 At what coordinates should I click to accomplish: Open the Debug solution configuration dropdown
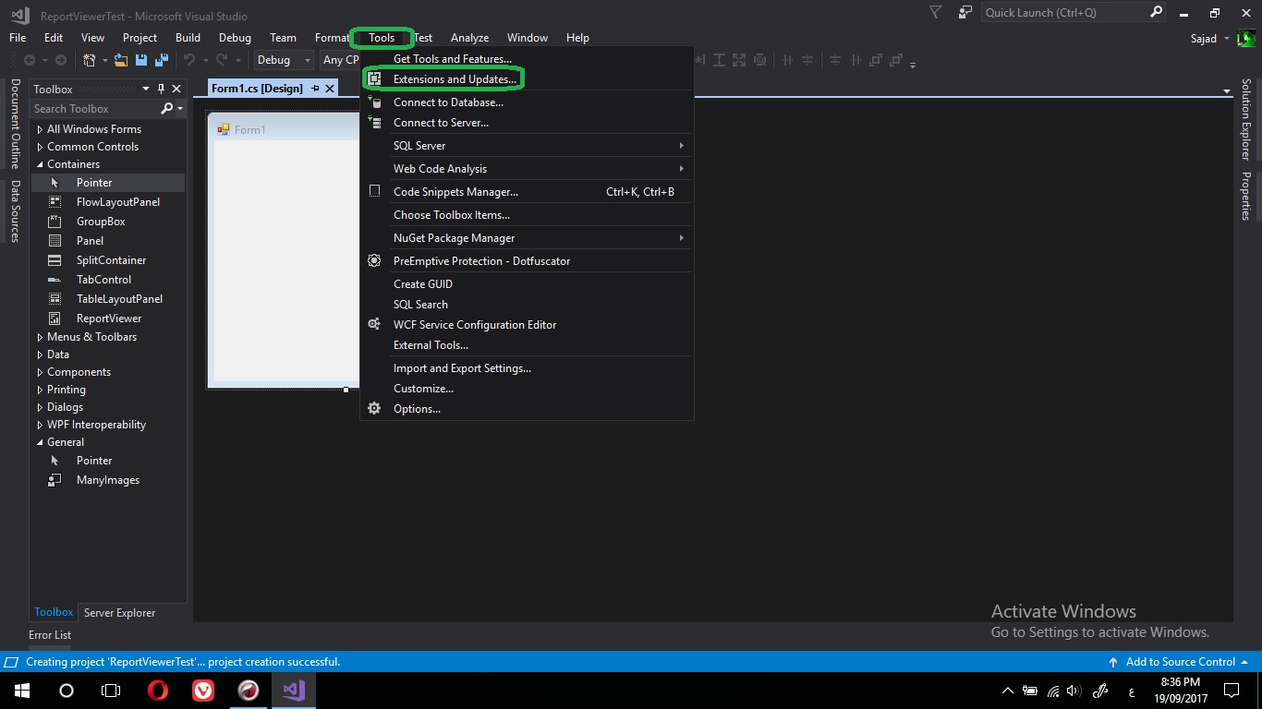point(284,60)
